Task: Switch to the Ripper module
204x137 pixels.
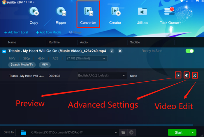Action: coord(61,16)
